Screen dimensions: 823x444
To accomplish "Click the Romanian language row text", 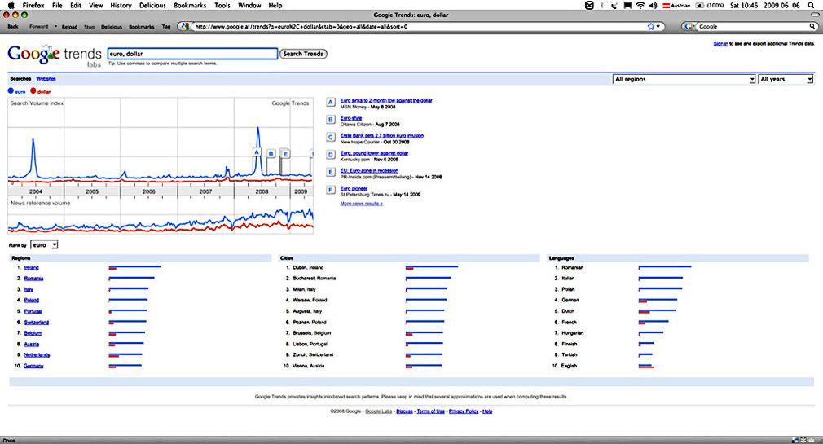I will [572, 268].
